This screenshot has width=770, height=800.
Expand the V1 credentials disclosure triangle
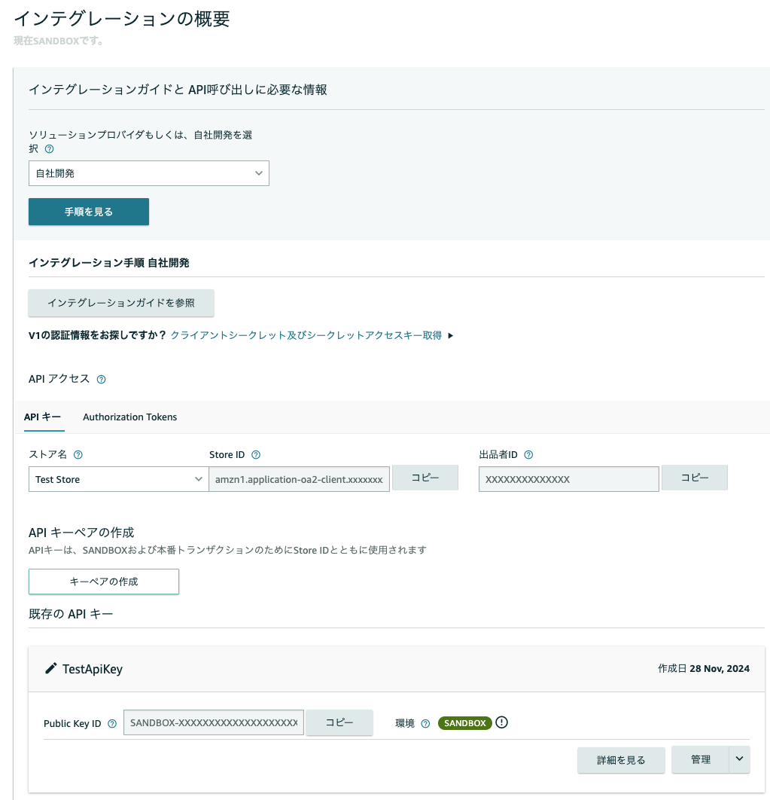coord(450,336)
